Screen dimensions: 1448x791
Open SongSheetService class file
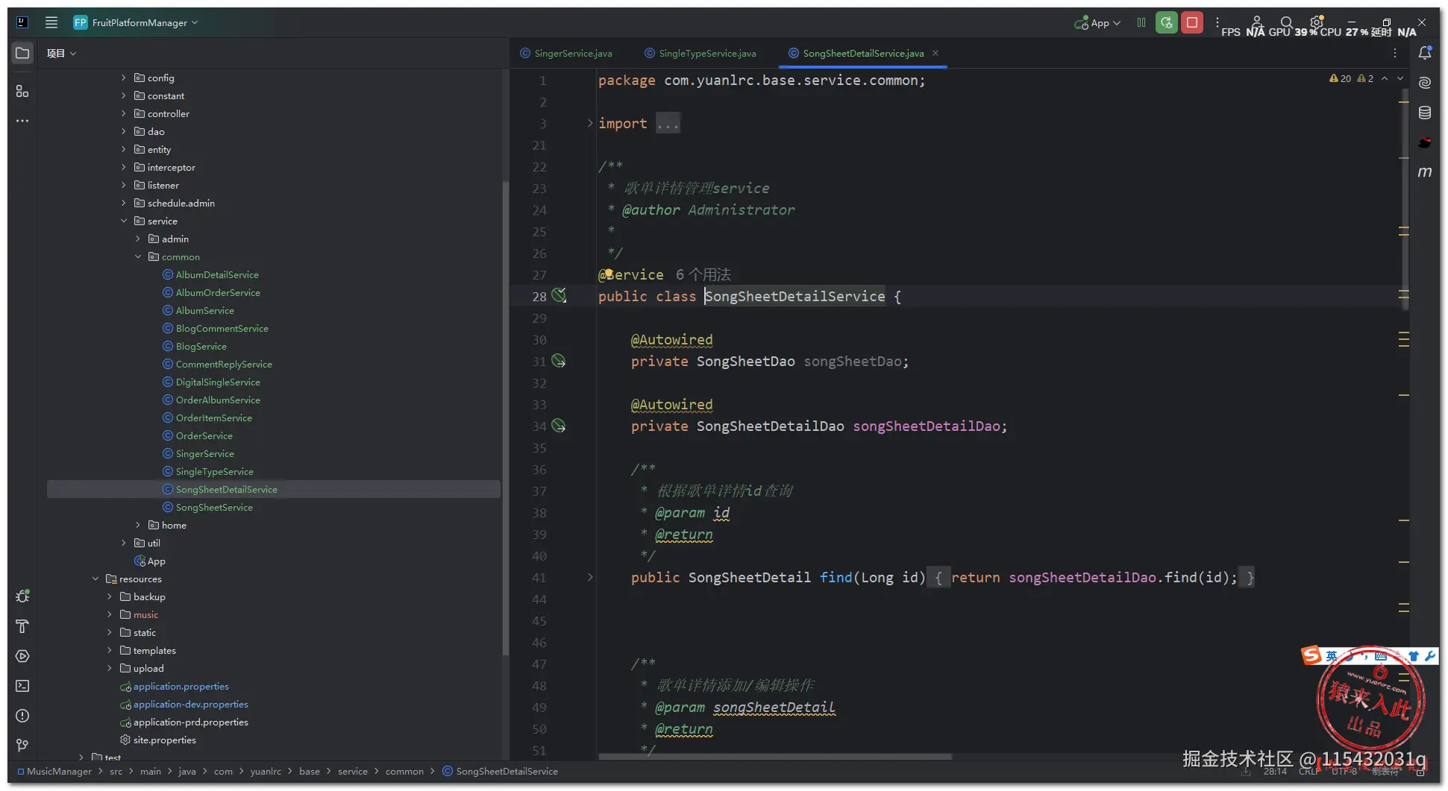pyautogui.click(x=214, y=507)
